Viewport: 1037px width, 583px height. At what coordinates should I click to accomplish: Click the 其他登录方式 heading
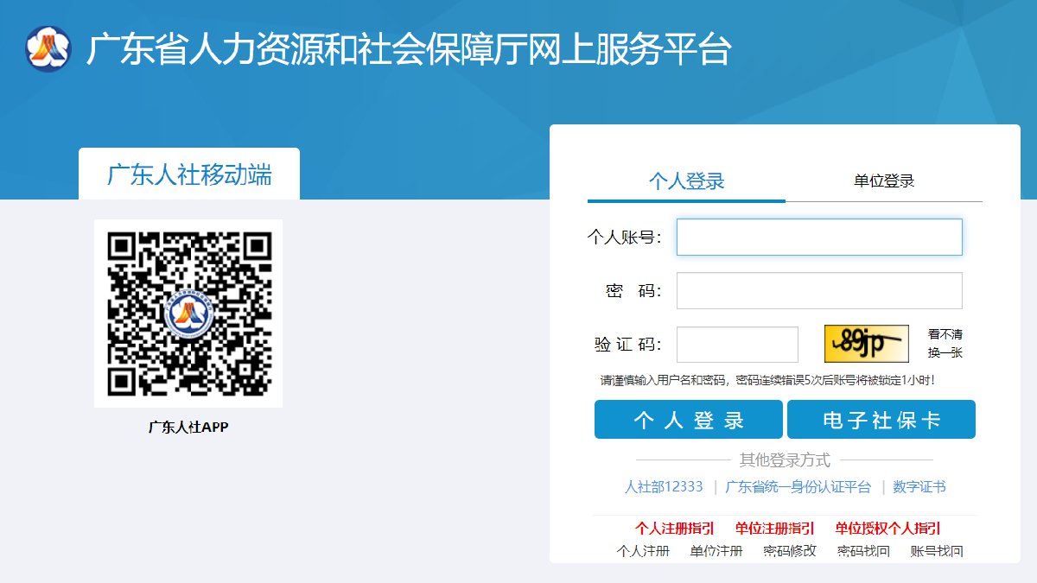[785, 459]
